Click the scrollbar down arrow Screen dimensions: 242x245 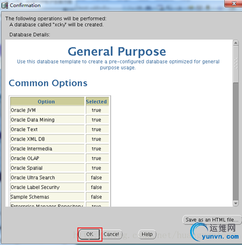tap(236, 203)
